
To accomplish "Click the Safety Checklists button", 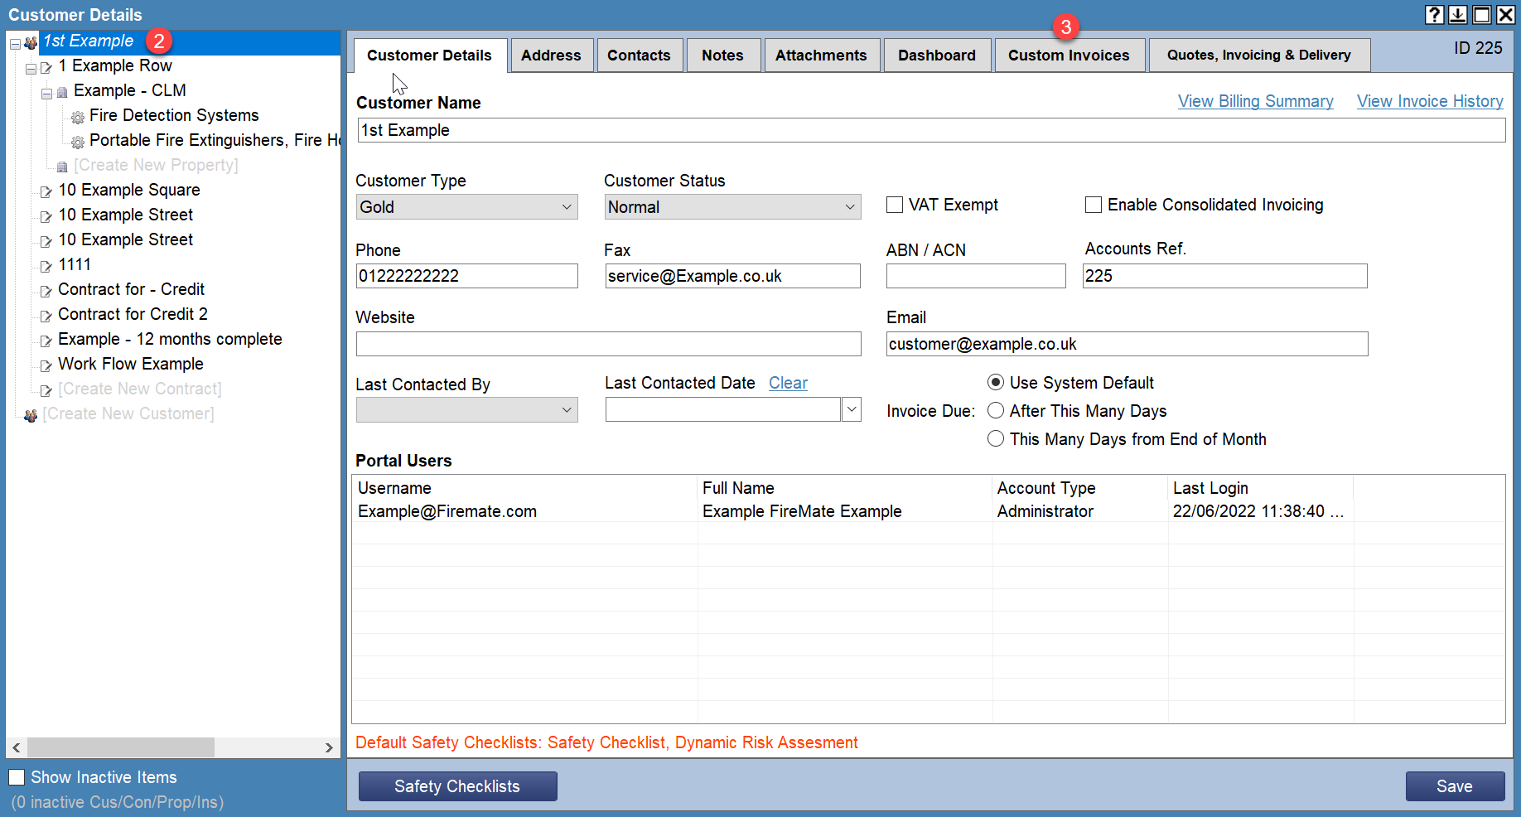I will [457, 786].
